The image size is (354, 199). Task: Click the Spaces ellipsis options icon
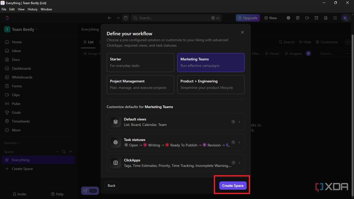tap(58, 152)
